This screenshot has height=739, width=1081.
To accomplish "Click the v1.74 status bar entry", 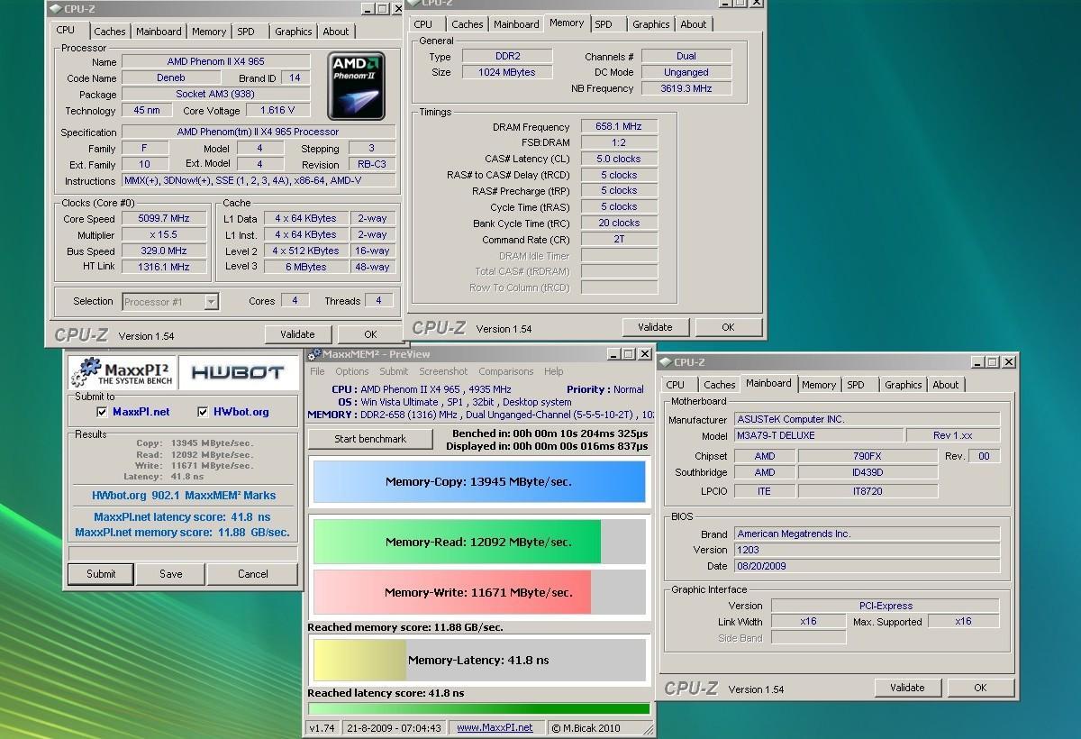I will (x=322, y=728).
